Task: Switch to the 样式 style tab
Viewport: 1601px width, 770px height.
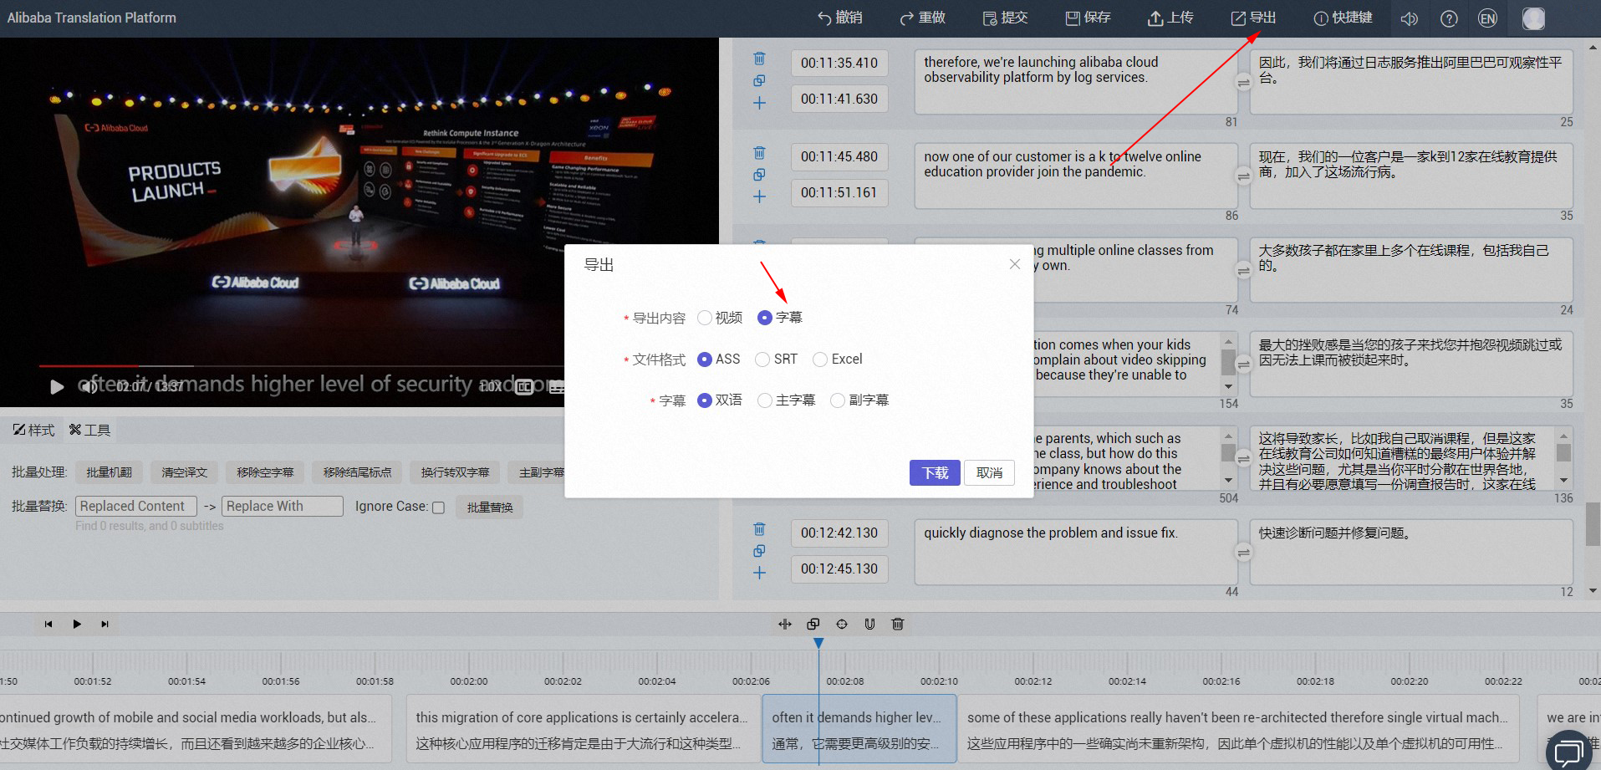Action: (x=34, y=430)
